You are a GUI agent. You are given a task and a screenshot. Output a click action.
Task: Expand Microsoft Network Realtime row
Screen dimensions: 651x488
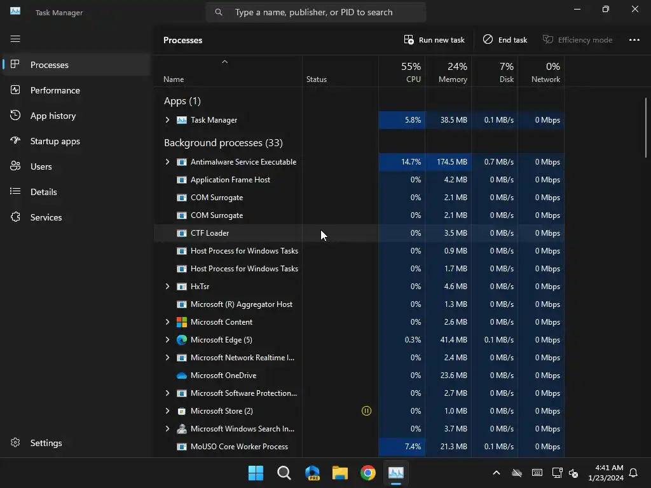pos(167,358)
